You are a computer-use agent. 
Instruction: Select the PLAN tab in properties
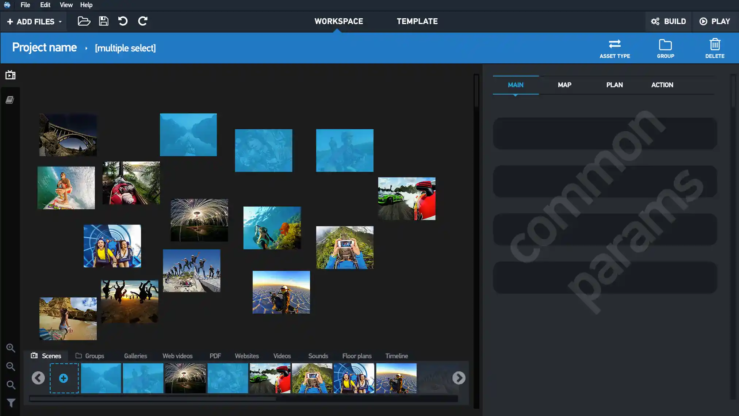(x=614, y=85)
